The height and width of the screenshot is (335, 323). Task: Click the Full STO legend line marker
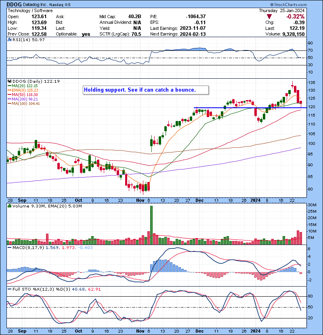(x=9, y=289)
